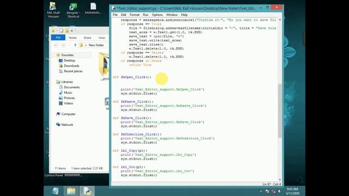
Task: Click the 'return True' code line
Action: [x=140, y=65]
